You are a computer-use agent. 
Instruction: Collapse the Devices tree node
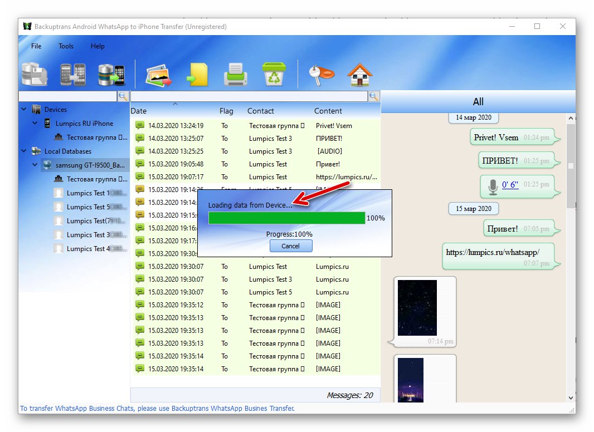[x=24, y=109]
